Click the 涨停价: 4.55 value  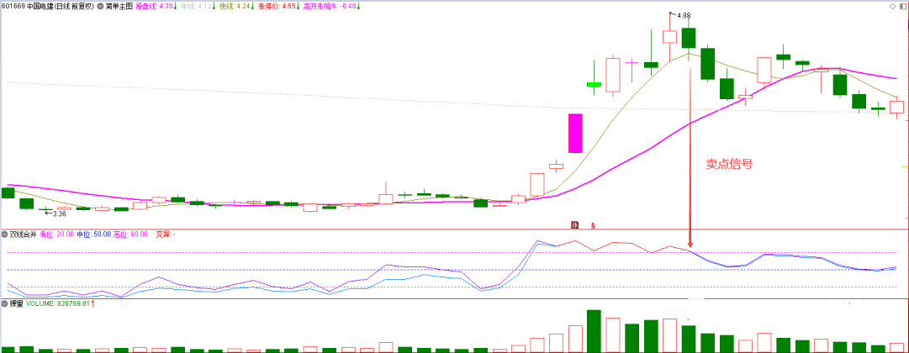pos(277,7)
